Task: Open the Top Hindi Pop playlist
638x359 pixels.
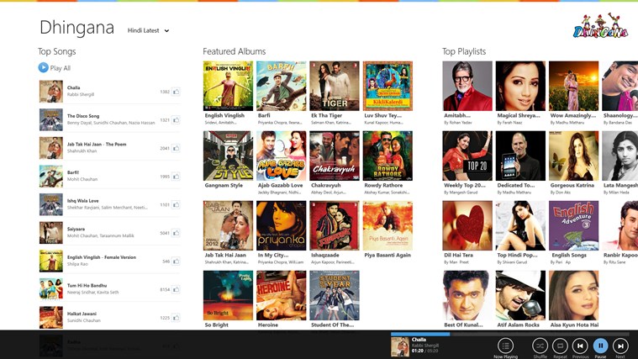Action: [520, 225]
